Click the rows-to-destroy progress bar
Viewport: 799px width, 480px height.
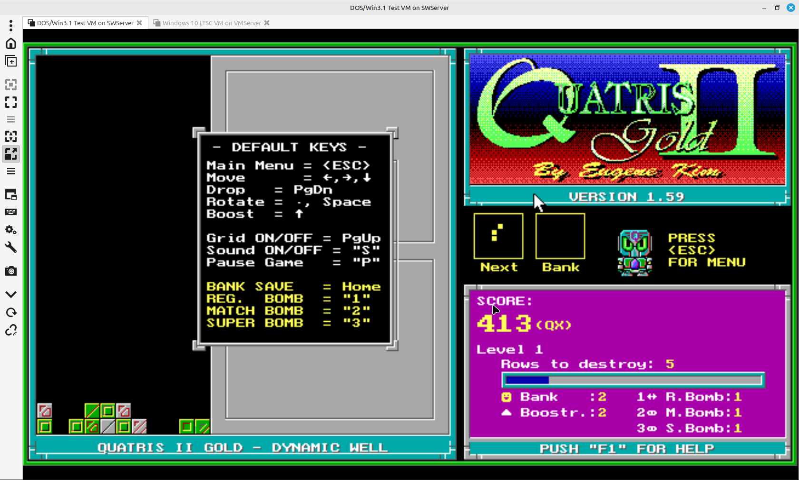[633, 380]
